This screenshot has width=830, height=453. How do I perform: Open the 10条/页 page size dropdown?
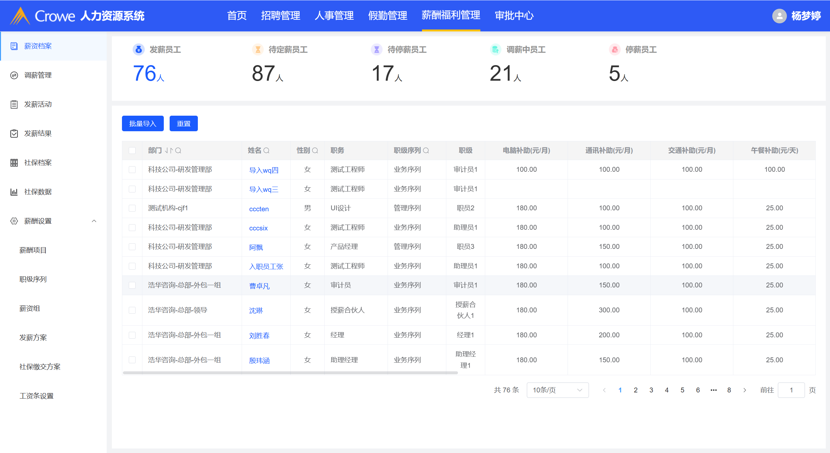pyautogui.click(x=557, y=390)
